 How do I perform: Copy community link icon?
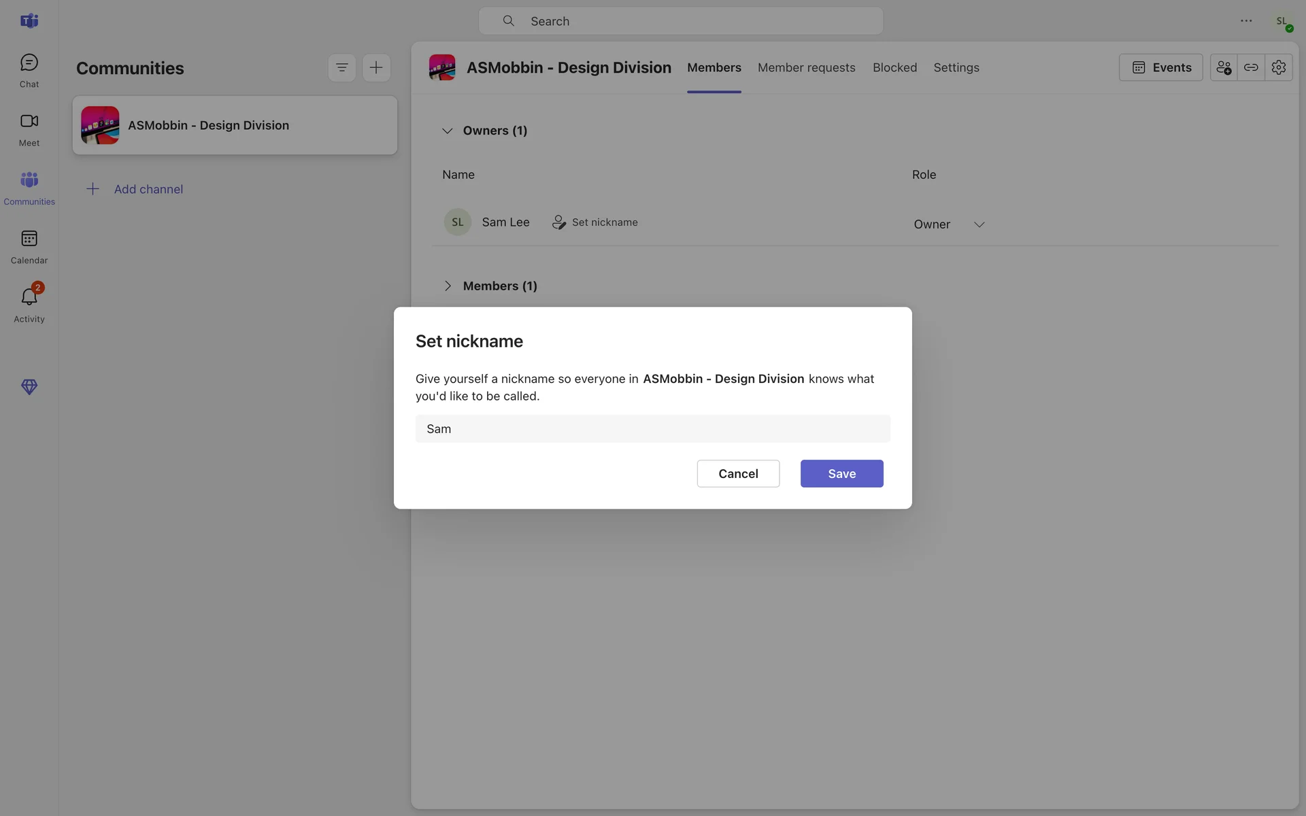click(x=1251, y=67)
